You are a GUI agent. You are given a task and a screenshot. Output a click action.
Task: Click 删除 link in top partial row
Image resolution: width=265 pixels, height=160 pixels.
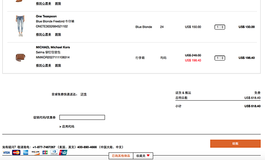[x=58, y=4]
